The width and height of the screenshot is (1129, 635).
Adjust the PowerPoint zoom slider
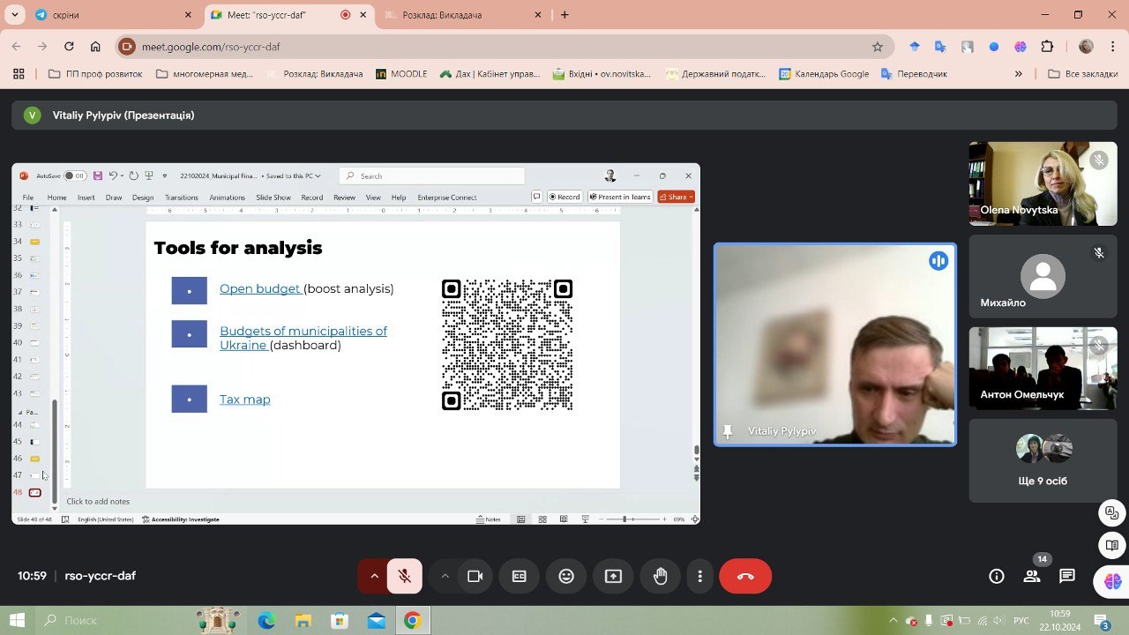click(x=624, y=519)
